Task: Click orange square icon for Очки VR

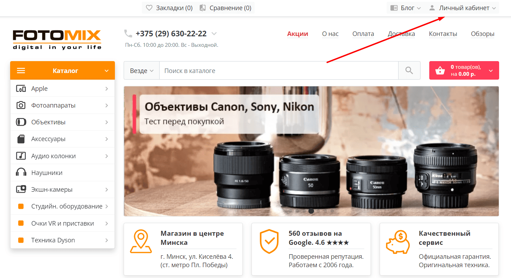Action: pyautogui.click(x=21, y=223)
